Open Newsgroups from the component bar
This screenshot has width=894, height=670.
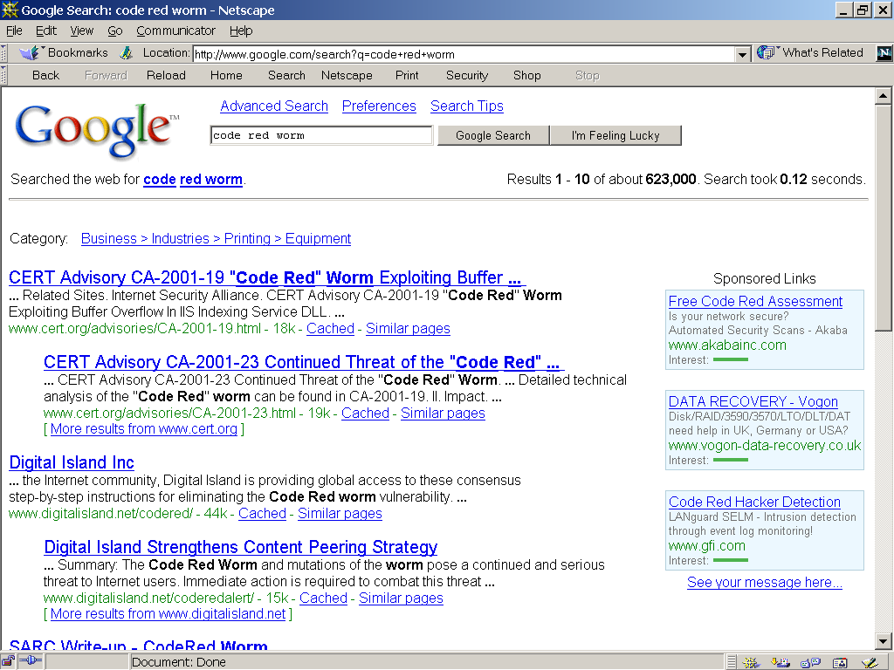pyautogui.click(x=810, y=662)
